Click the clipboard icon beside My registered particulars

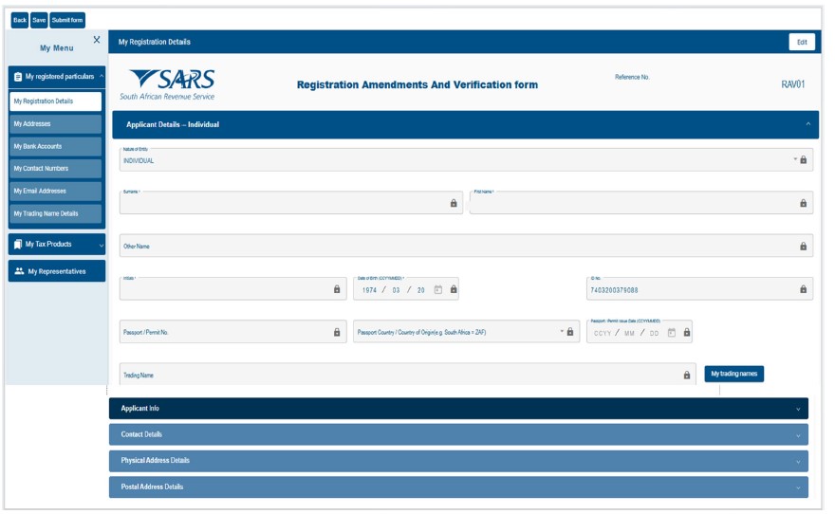coord(18,77)
